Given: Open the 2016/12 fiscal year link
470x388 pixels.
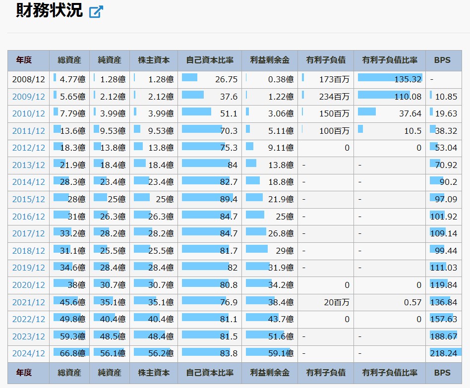Looking at the screenshot, I should coord(28,217).
